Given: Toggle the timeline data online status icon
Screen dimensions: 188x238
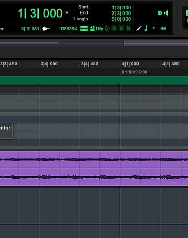Looking at the screenshot, I should (x=84, y=29).
